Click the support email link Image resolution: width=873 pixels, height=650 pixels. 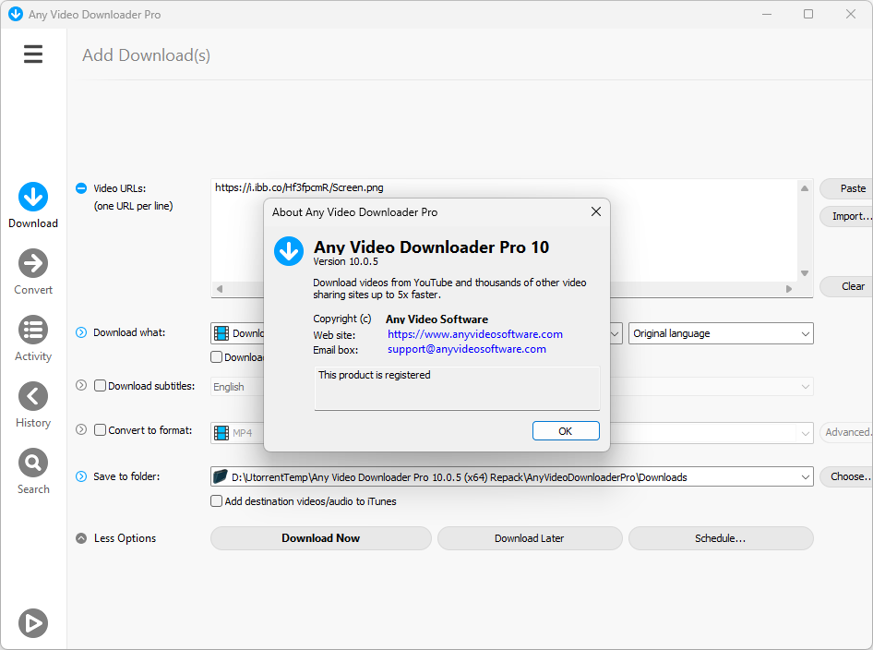click(x=467, y=349)
